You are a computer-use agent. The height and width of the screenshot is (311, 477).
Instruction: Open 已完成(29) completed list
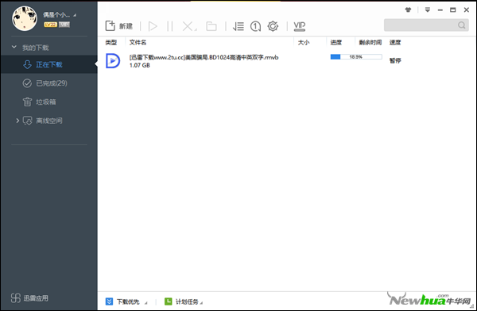(x=49, y=83)
